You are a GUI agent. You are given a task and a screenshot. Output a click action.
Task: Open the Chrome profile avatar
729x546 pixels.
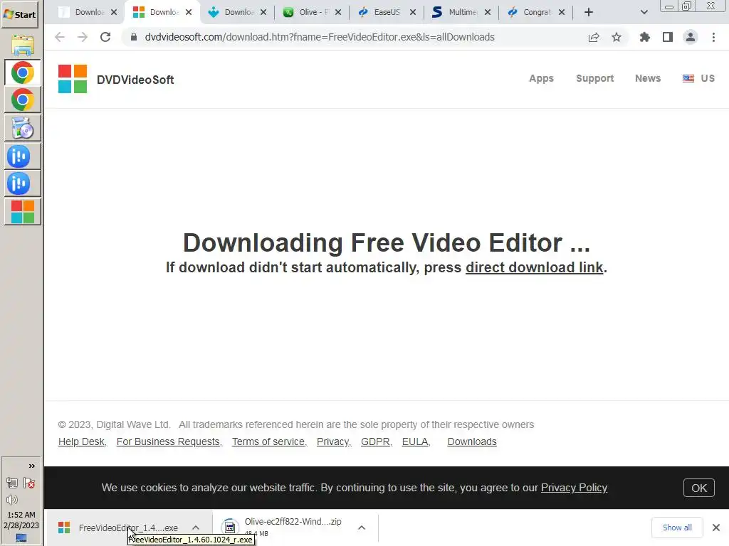pyautogui.click(x=691, y=37)
